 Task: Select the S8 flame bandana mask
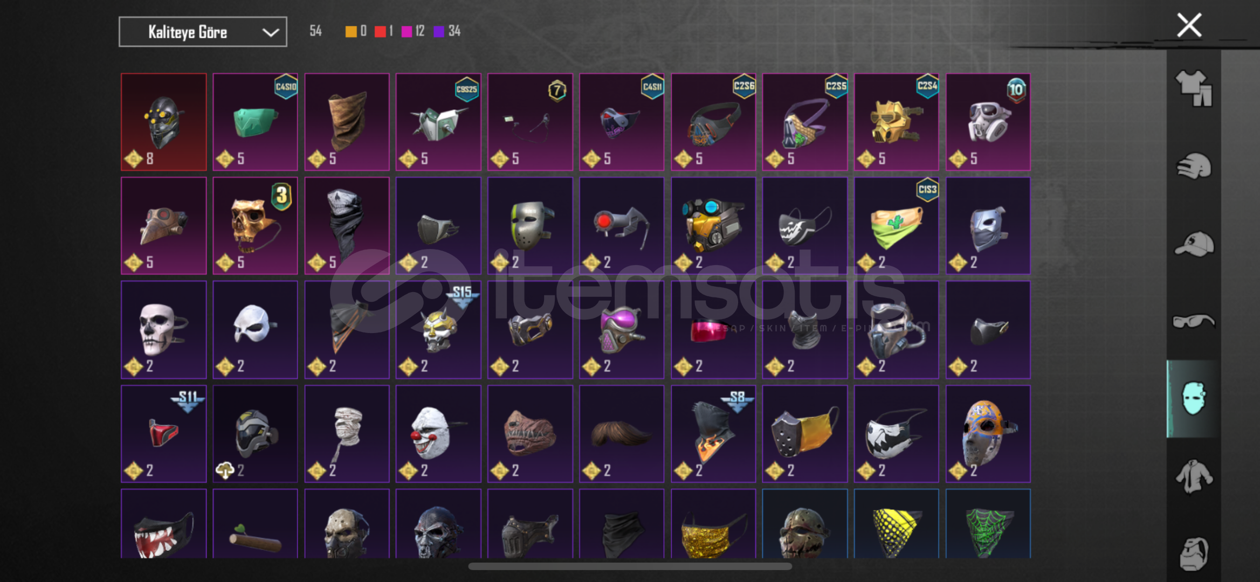coord(713,434)
